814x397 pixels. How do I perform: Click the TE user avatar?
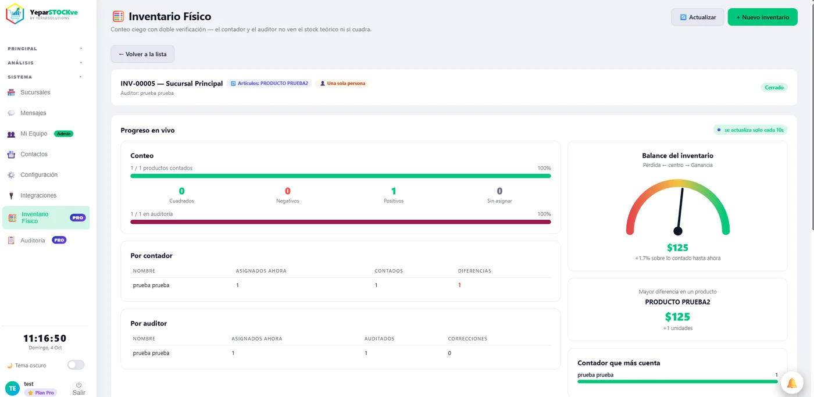(x=12, y=388)
